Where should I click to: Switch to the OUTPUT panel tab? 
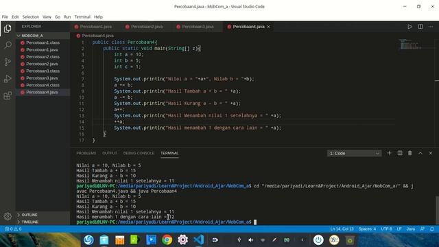tap(110, 153)
